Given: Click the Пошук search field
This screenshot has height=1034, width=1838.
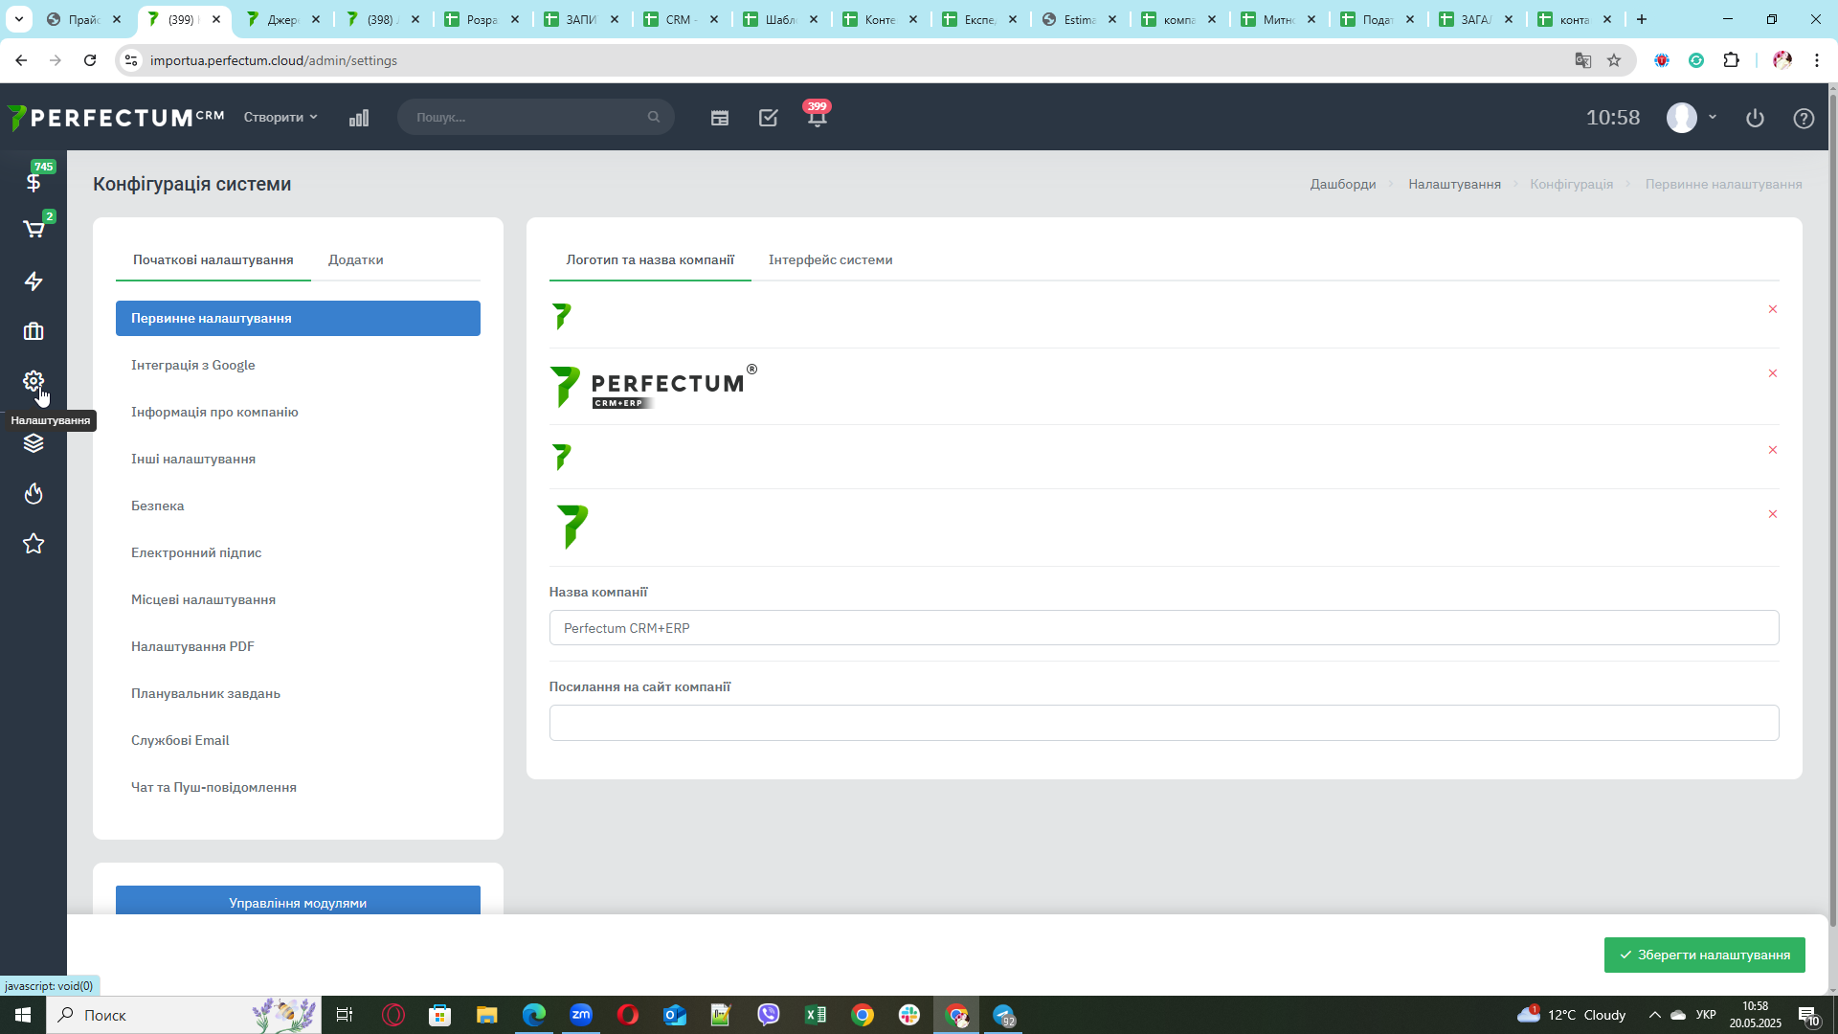Looking at the screenshot, I should tap(536, 117).
